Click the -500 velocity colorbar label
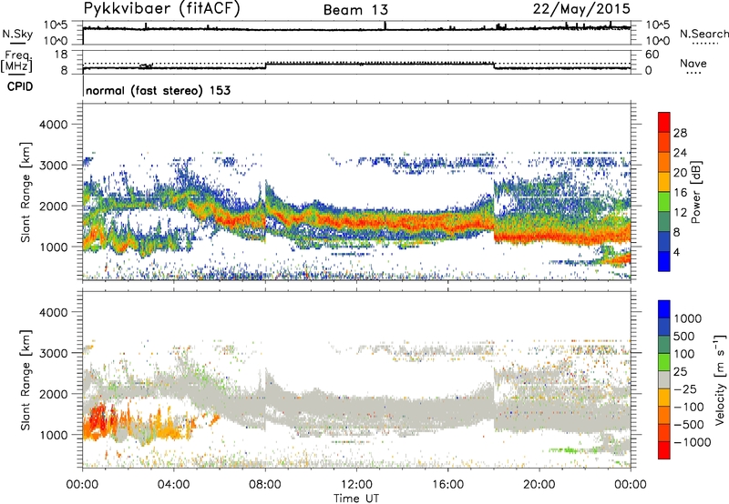 click(688, 424)
